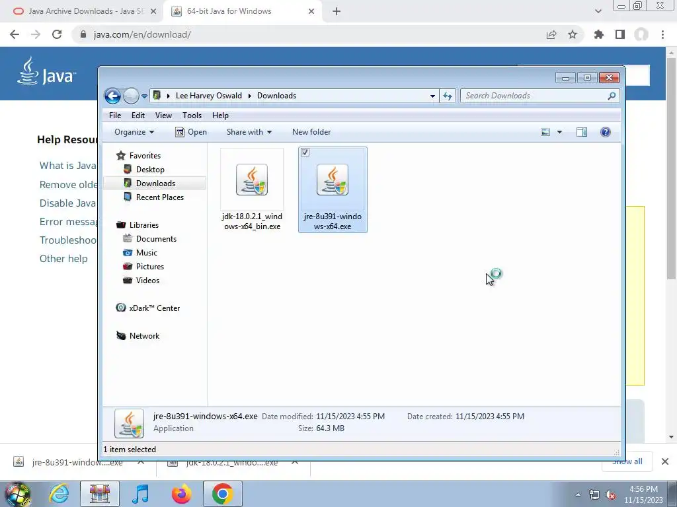
Task: Select the jdk-18.0.2.1 installer file icon
Action: tap(252, 180)
